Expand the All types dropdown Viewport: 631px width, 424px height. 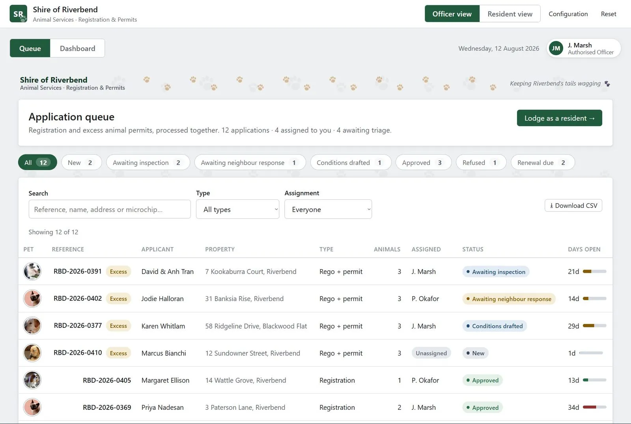coord(237,209)
